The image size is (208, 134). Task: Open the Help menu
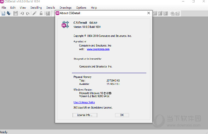94,8
